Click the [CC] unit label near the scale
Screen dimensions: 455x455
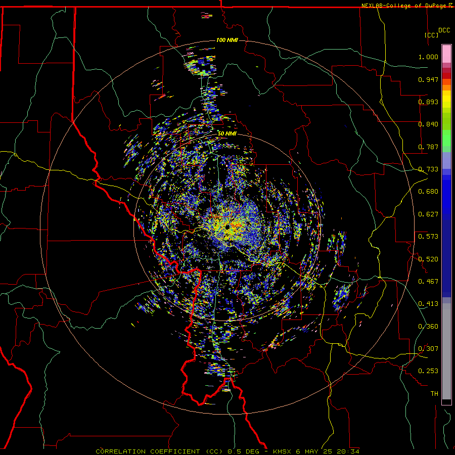click(x=432, y=35)
